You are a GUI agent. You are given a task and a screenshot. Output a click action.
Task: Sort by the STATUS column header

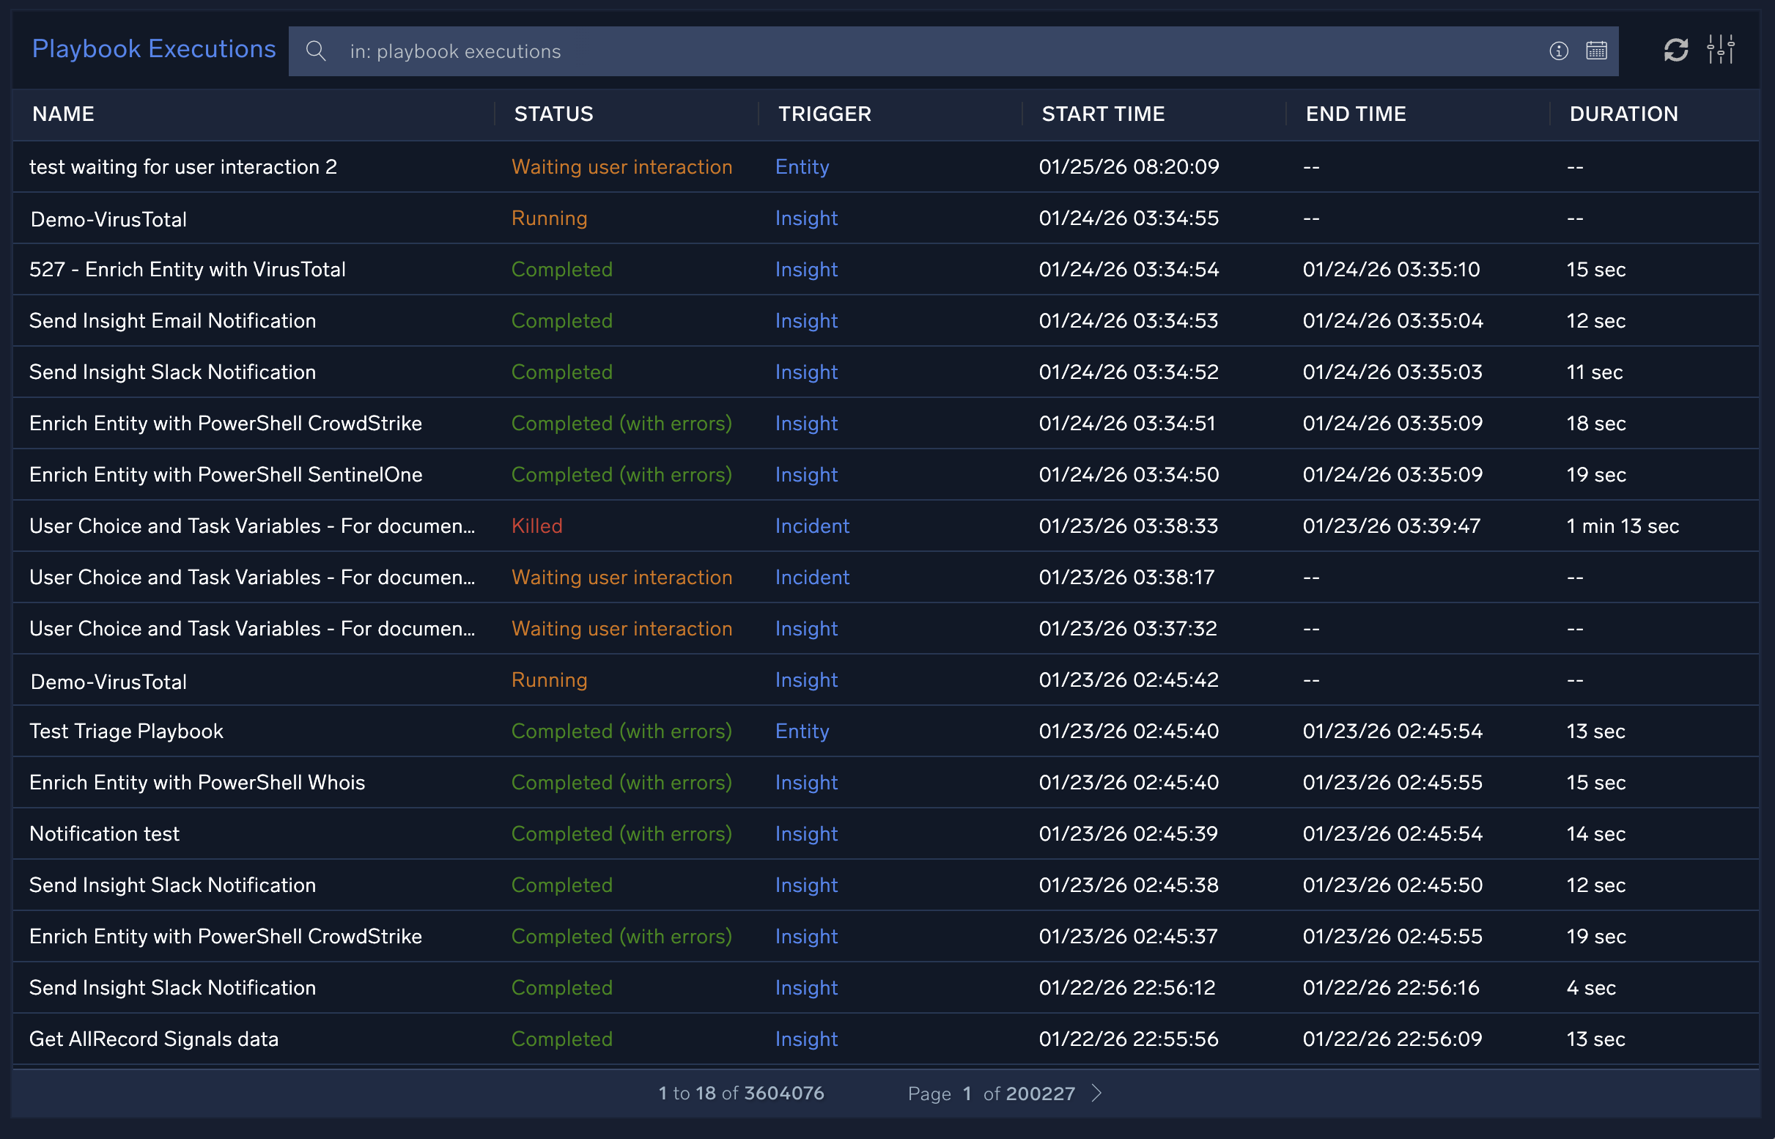point(553,114)
